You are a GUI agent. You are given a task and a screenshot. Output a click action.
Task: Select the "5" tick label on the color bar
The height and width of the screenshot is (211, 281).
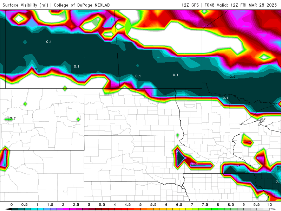click(x=140, y=205)
